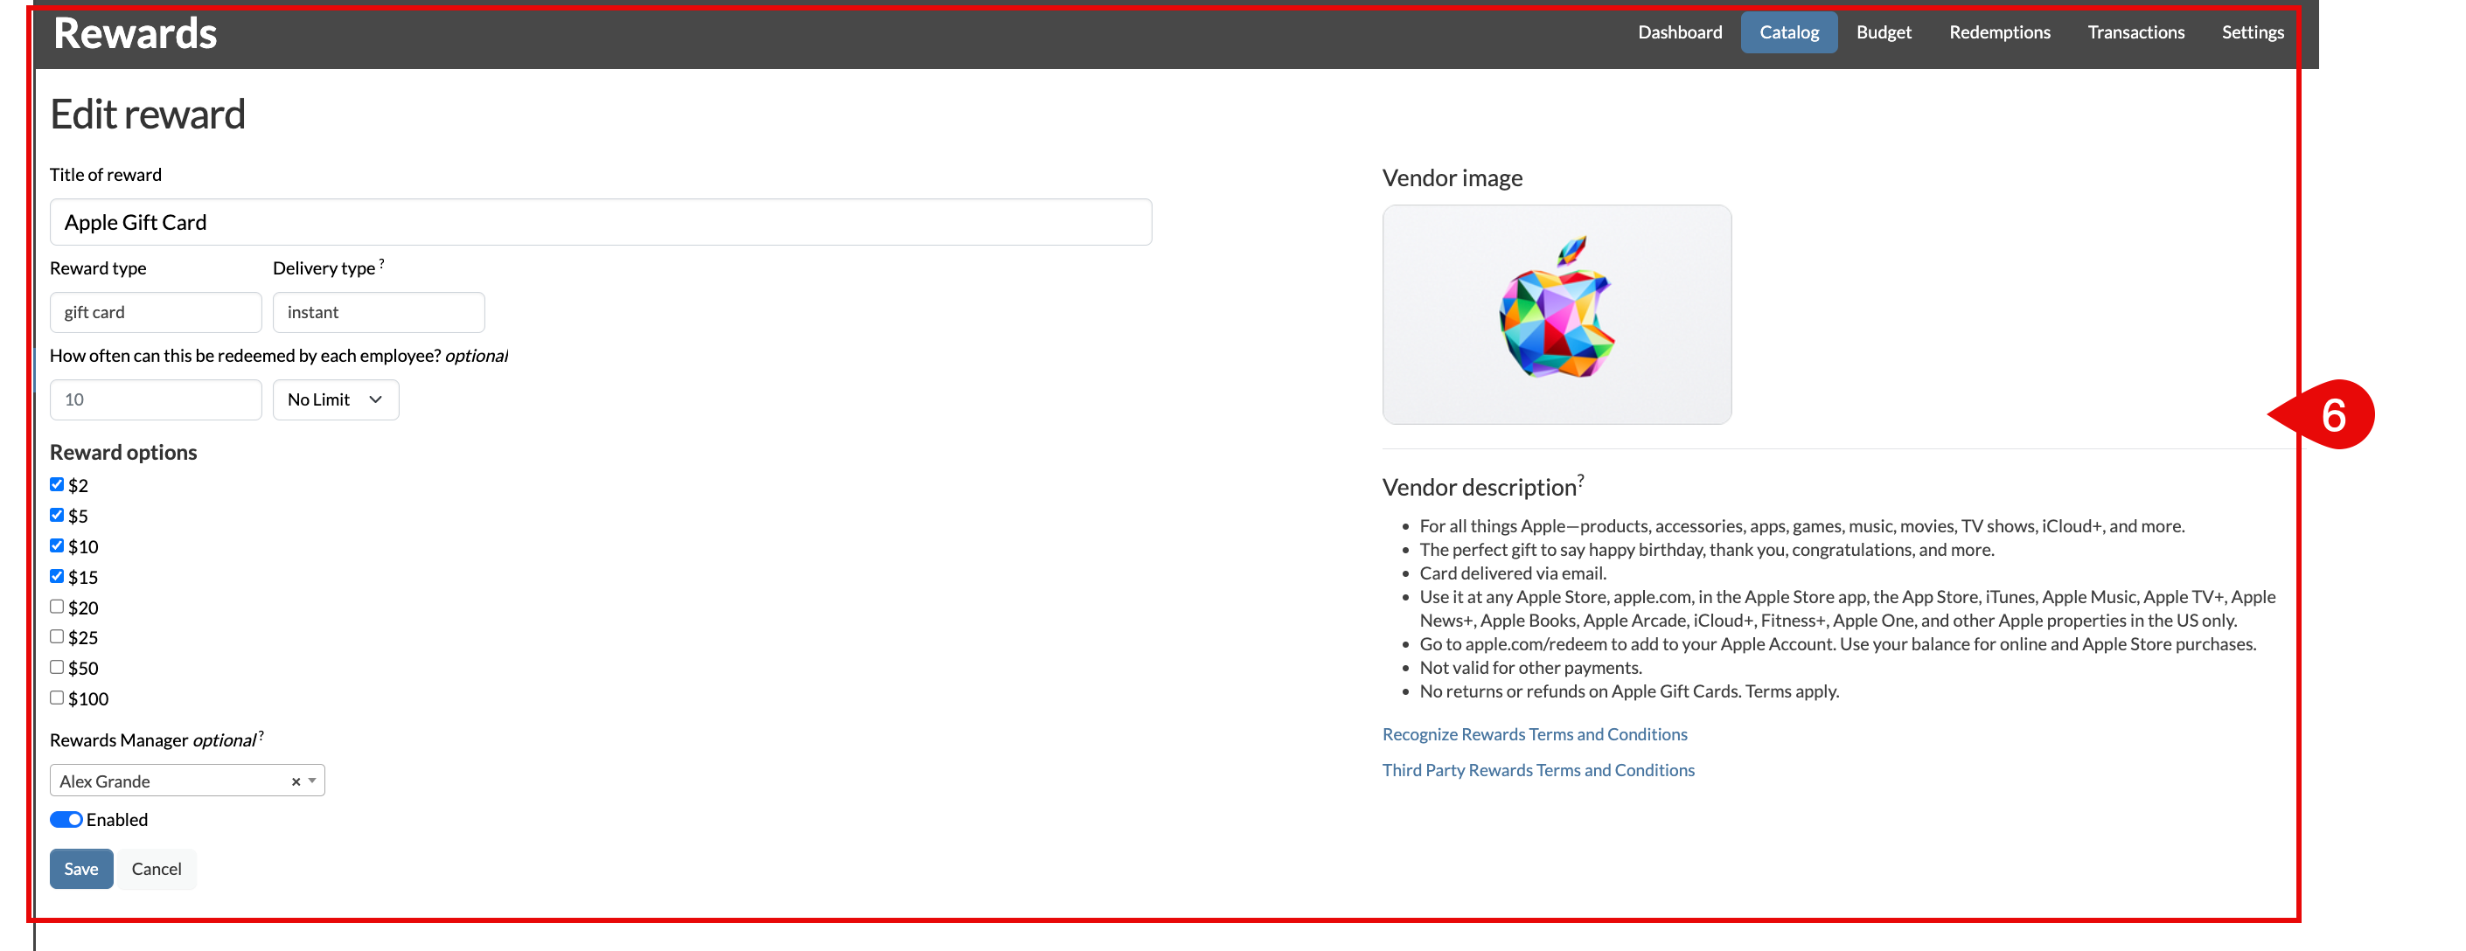Open the Settings tab

pyautogui.click(x=2252, y=32)
